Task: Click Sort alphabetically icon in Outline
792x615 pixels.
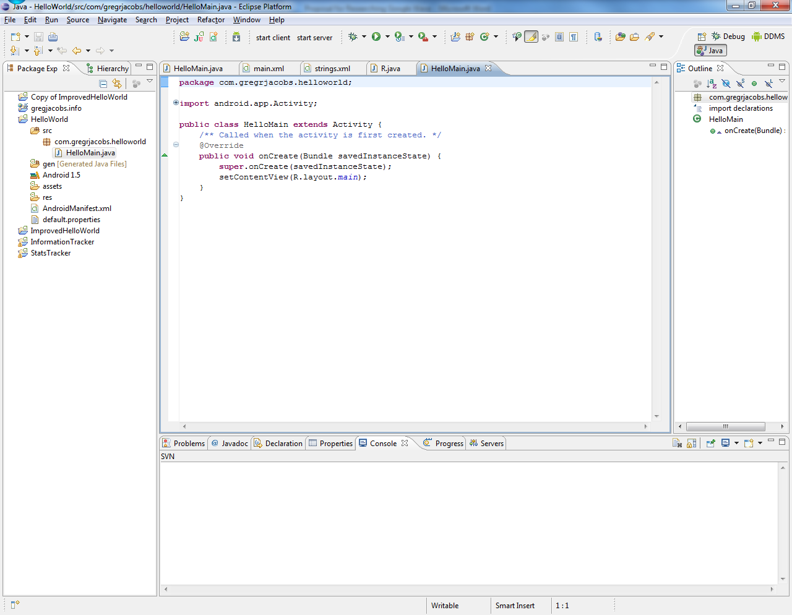Action: point(712,84)
